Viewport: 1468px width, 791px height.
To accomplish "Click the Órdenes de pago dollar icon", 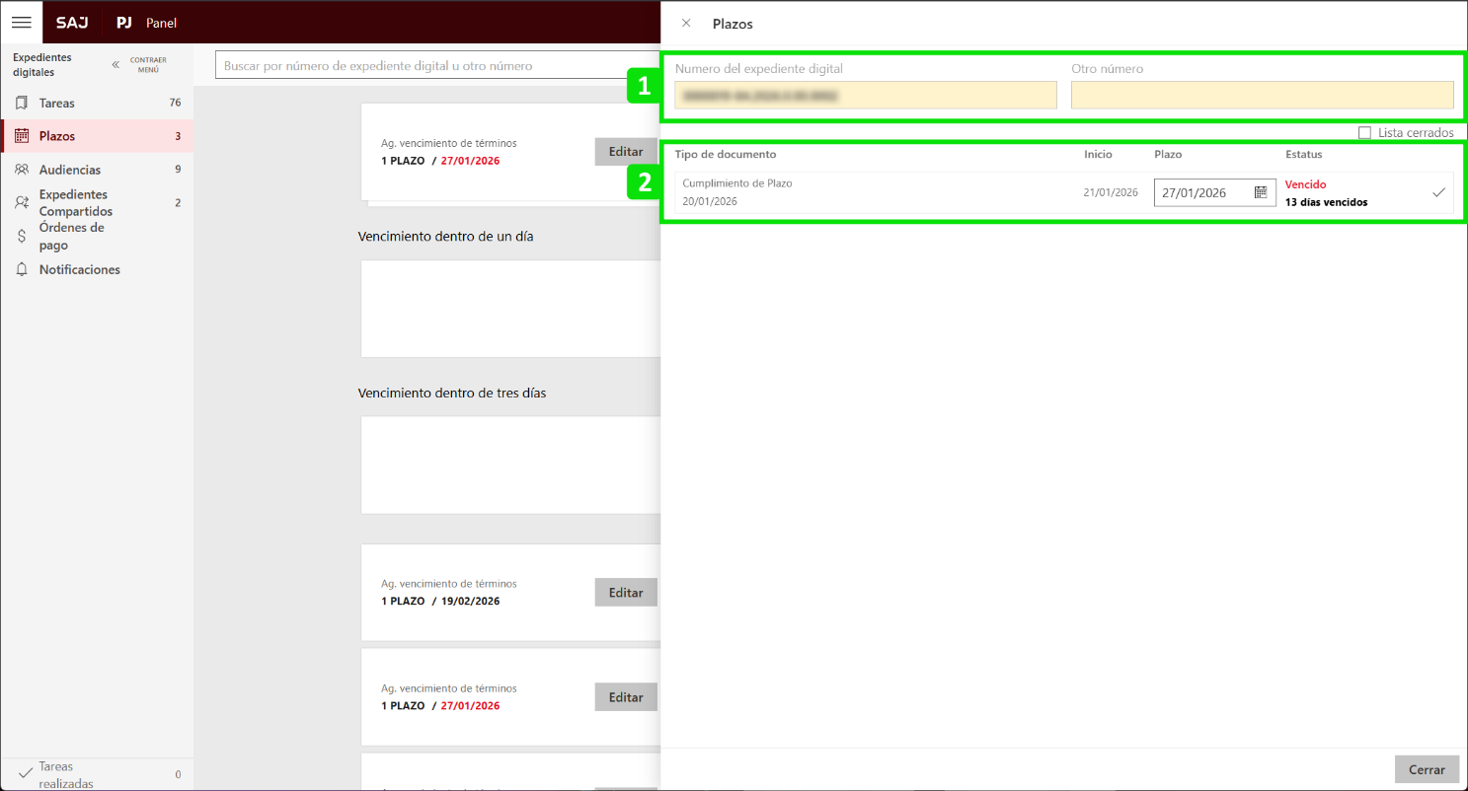I will 22,237.
